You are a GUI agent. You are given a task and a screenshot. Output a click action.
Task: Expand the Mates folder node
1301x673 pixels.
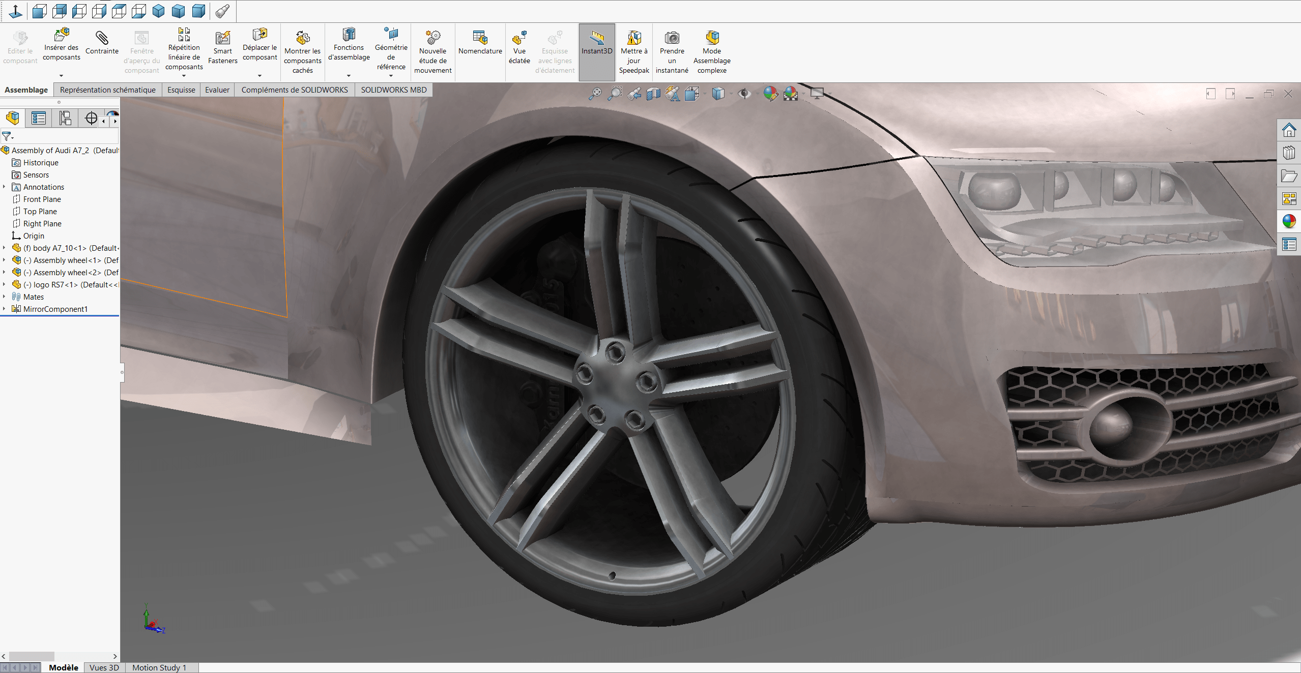click(x=4, y=297)
